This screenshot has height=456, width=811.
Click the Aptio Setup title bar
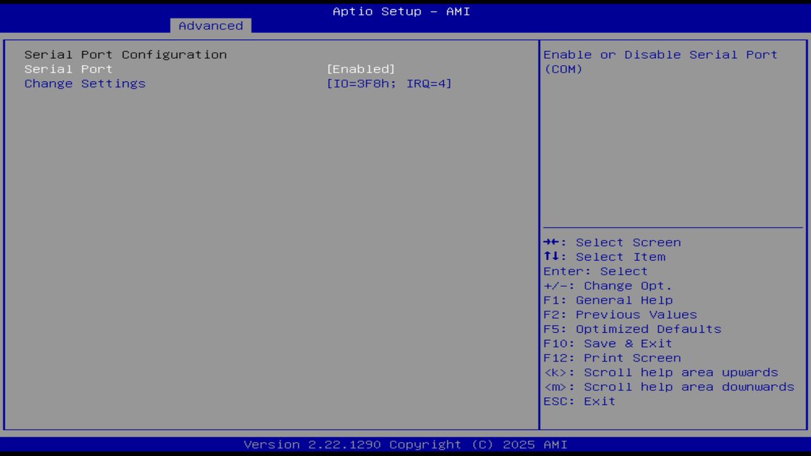[x=400, y=11]
